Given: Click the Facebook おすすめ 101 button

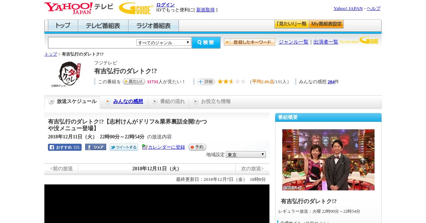Looking at the screenshot, I should (65, 147).
